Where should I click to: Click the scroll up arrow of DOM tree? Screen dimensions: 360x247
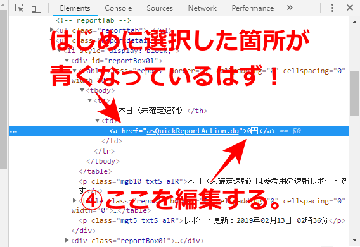[x=354, y=22]
